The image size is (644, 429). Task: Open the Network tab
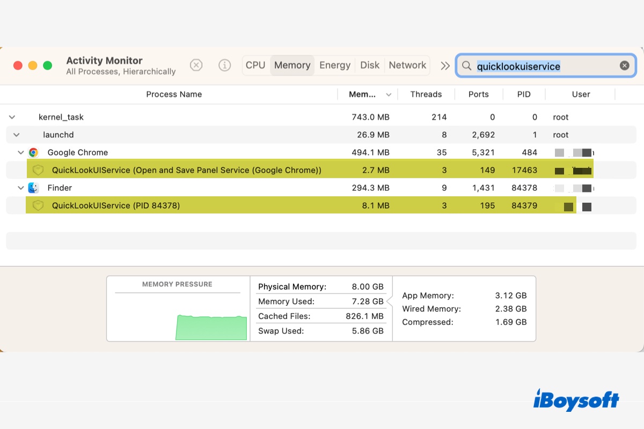[407, 65]
